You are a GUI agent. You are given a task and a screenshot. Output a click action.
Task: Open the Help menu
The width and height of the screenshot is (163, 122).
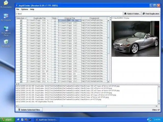click(32, 9)
